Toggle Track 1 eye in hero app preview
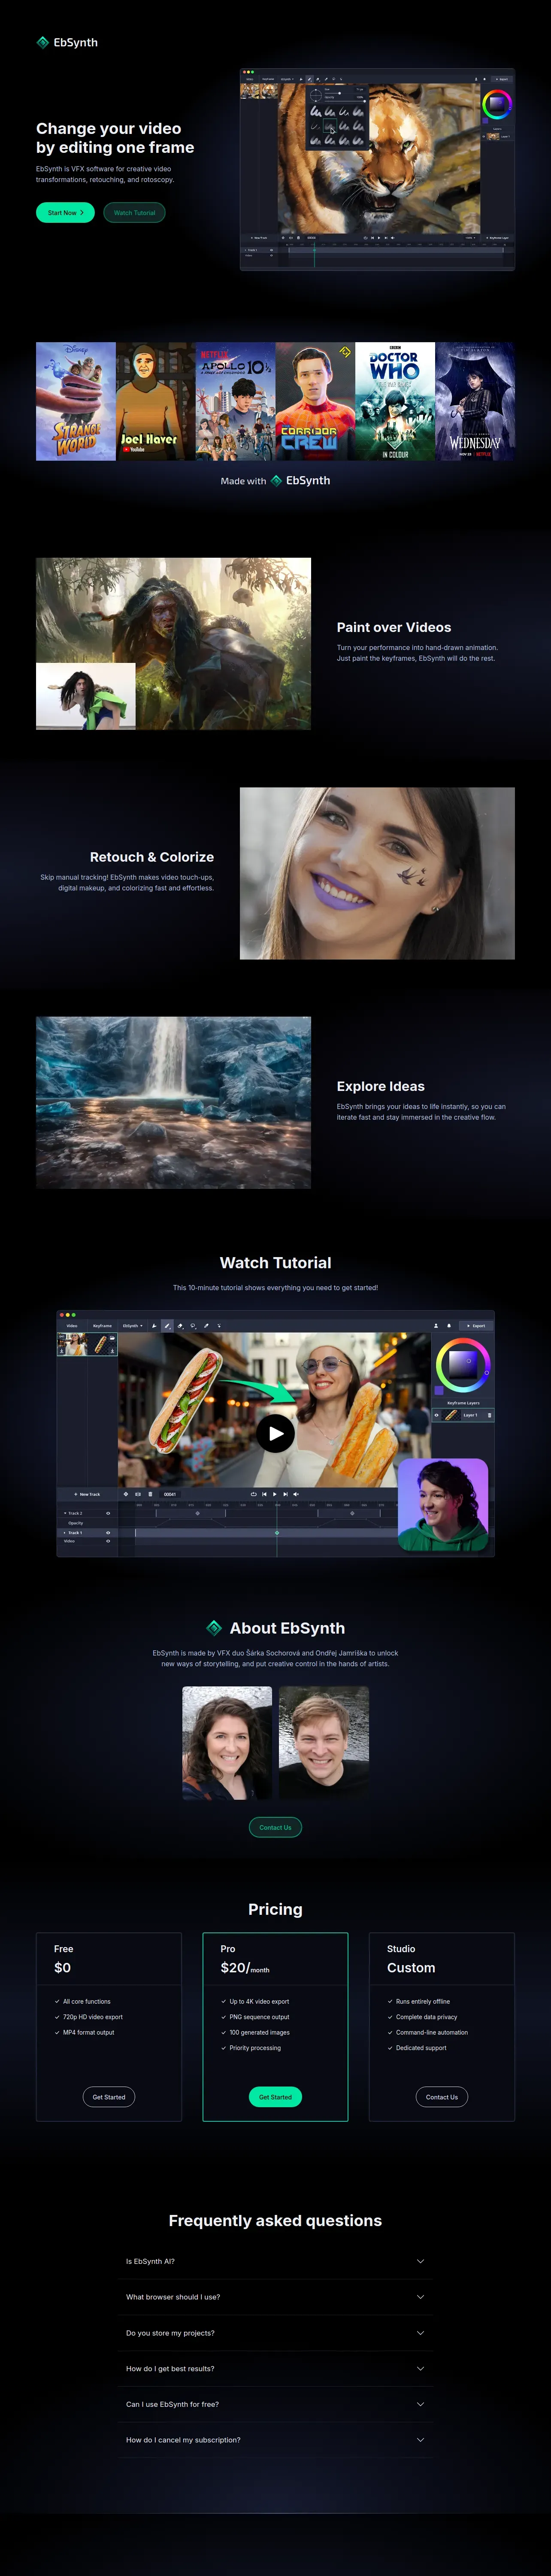The width and height of the screenshot is (551, 2576). [272, 250]
